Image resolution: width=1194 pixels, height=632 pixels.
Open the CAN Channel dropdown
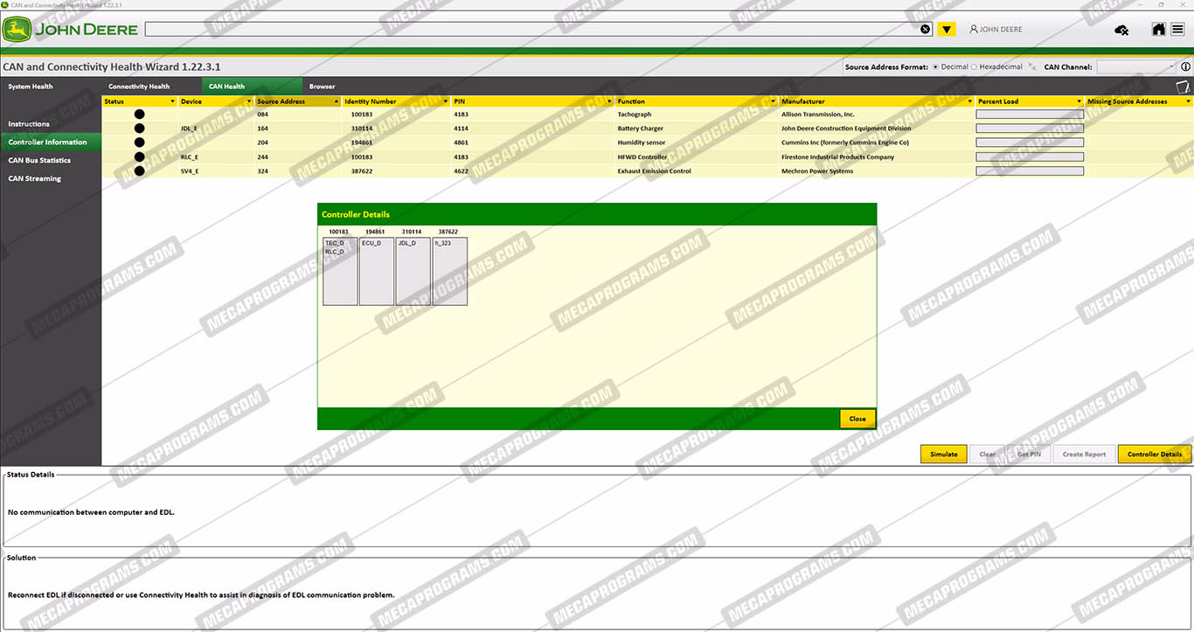point(1137,66)
